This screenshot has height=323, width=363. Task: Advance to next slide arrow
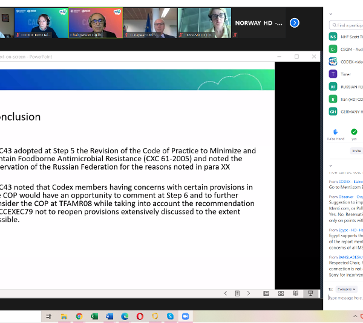(248, 293)
